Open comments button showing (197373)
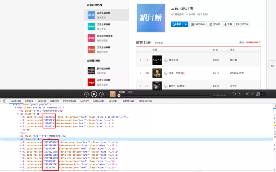The width and height of the screenshot is (276, 172). (242, 24)
